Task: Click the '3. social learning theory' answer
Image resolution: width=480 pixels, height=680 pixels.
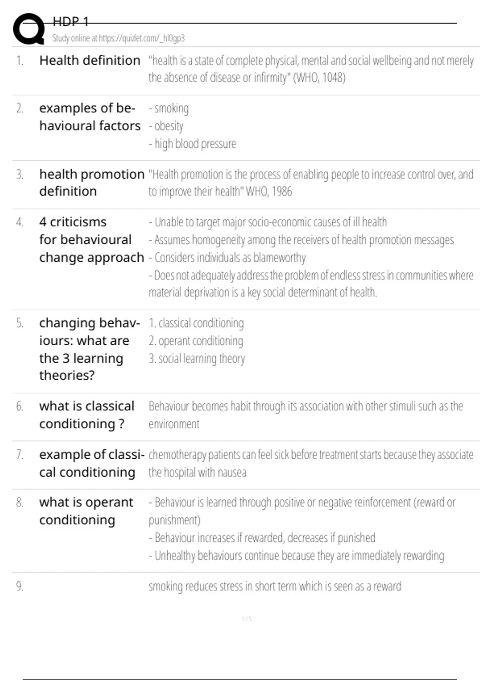Action: click(x=197, y=358)
